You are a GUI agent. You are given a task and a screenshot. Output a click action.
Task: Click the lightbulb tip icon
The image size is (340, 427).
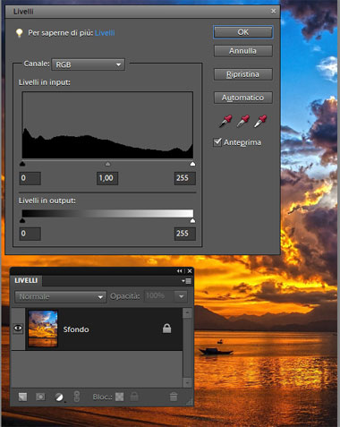click(x=19, y=33)
